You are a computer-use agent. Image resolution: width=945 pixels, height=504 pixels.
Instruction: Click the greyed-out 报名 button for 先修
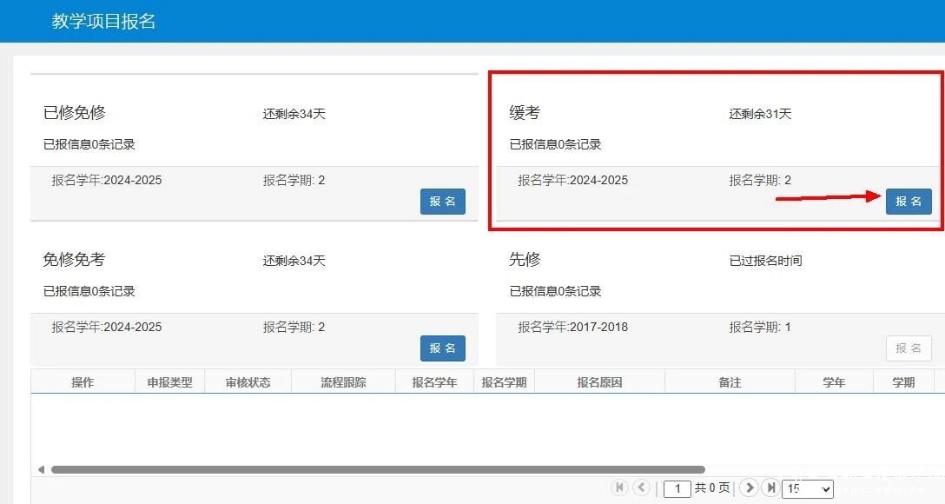point(909,348)
